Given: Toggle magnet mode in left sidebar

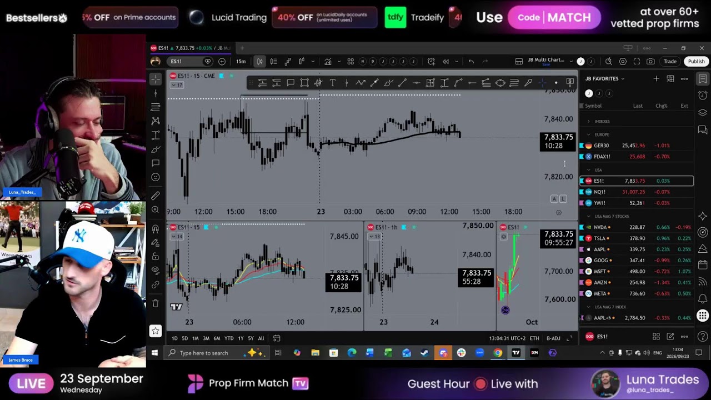Looking at the screenshot, I should (x=156, y=228).
